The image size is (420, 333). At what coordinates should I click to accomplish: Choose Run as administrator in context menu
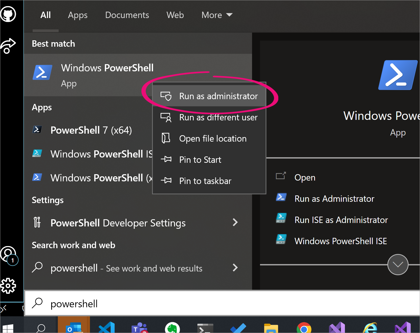click(x=218, y=96)
